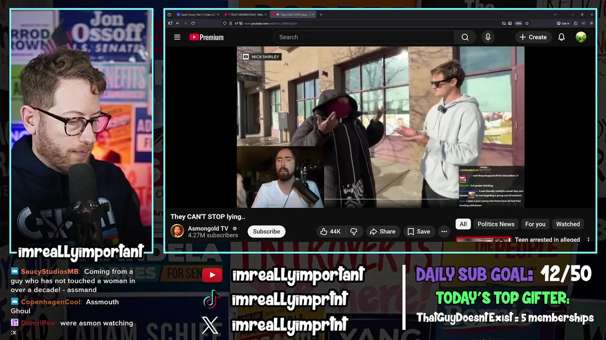Reset the 160% zoom level indicator
606x340 pixels.
pyautogui.click(x=518, y=23)
